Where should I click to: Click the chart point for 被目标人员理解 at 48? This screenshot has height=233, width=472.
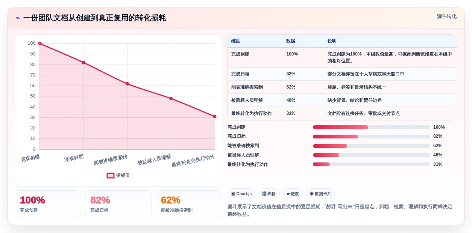[171, 99]
